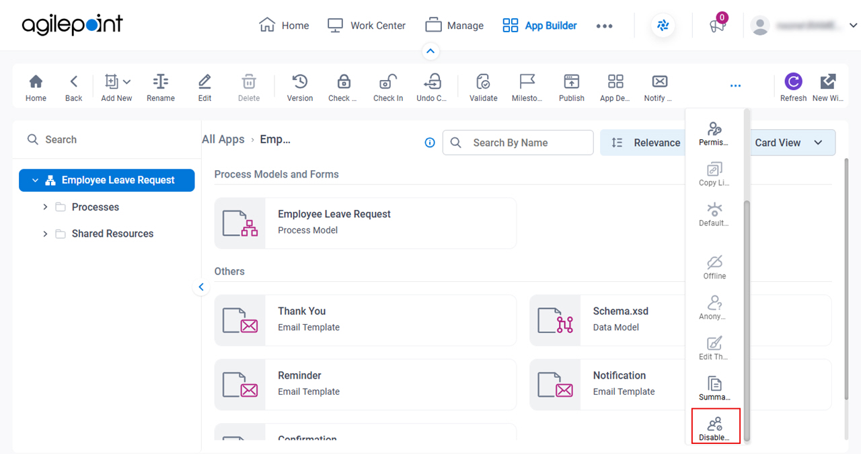The image size is (861, 454).
Task: Open the Card View dropdown
Action: (792, 143)
